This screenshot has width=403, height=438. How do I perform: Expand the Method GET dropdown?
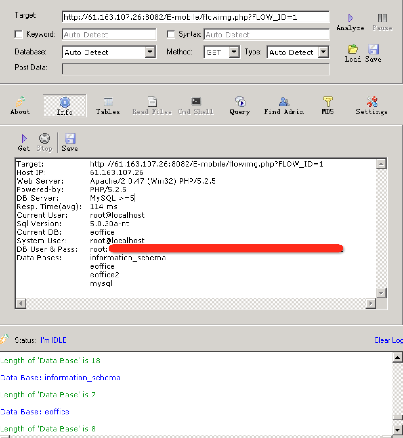(234, 52)
